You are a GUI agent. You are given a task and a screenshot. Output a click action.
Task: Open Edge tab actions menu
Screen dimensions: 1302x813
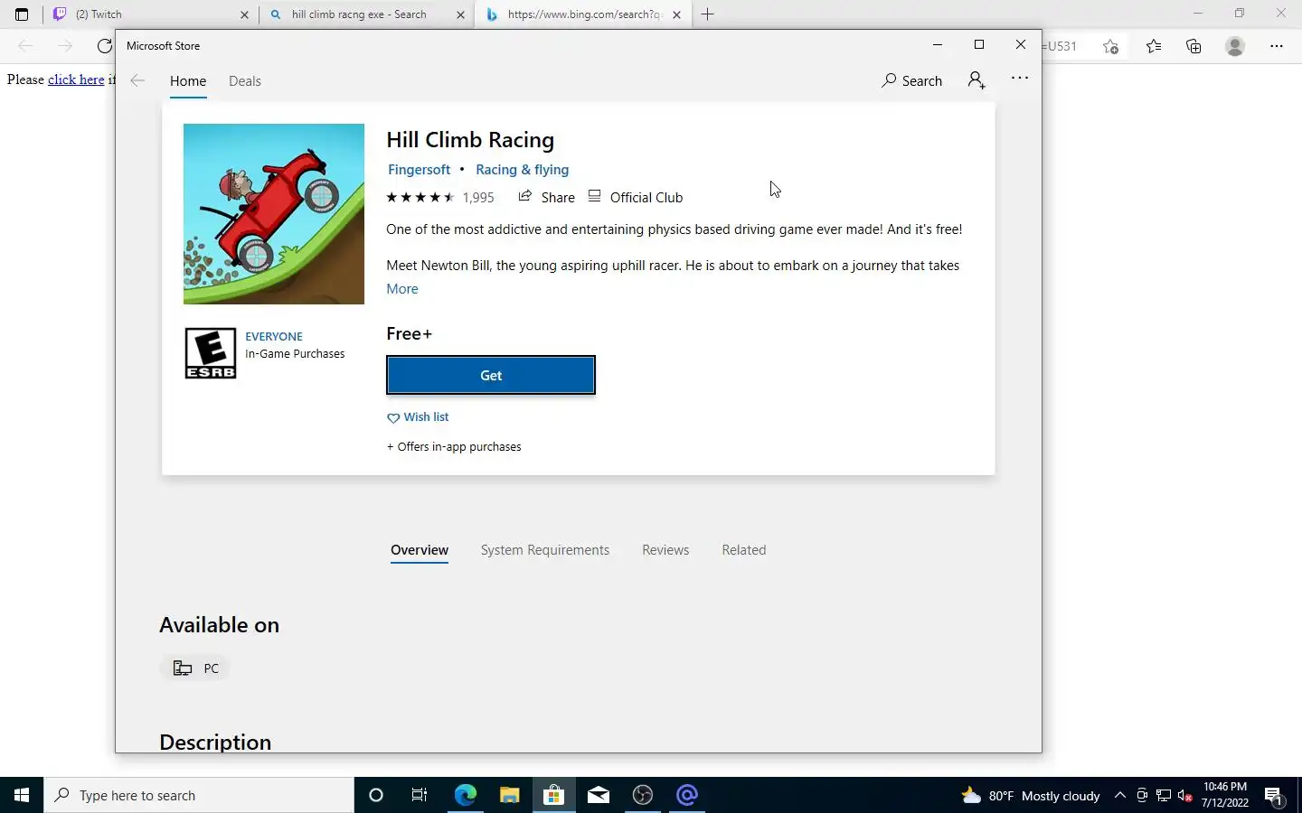22,14
